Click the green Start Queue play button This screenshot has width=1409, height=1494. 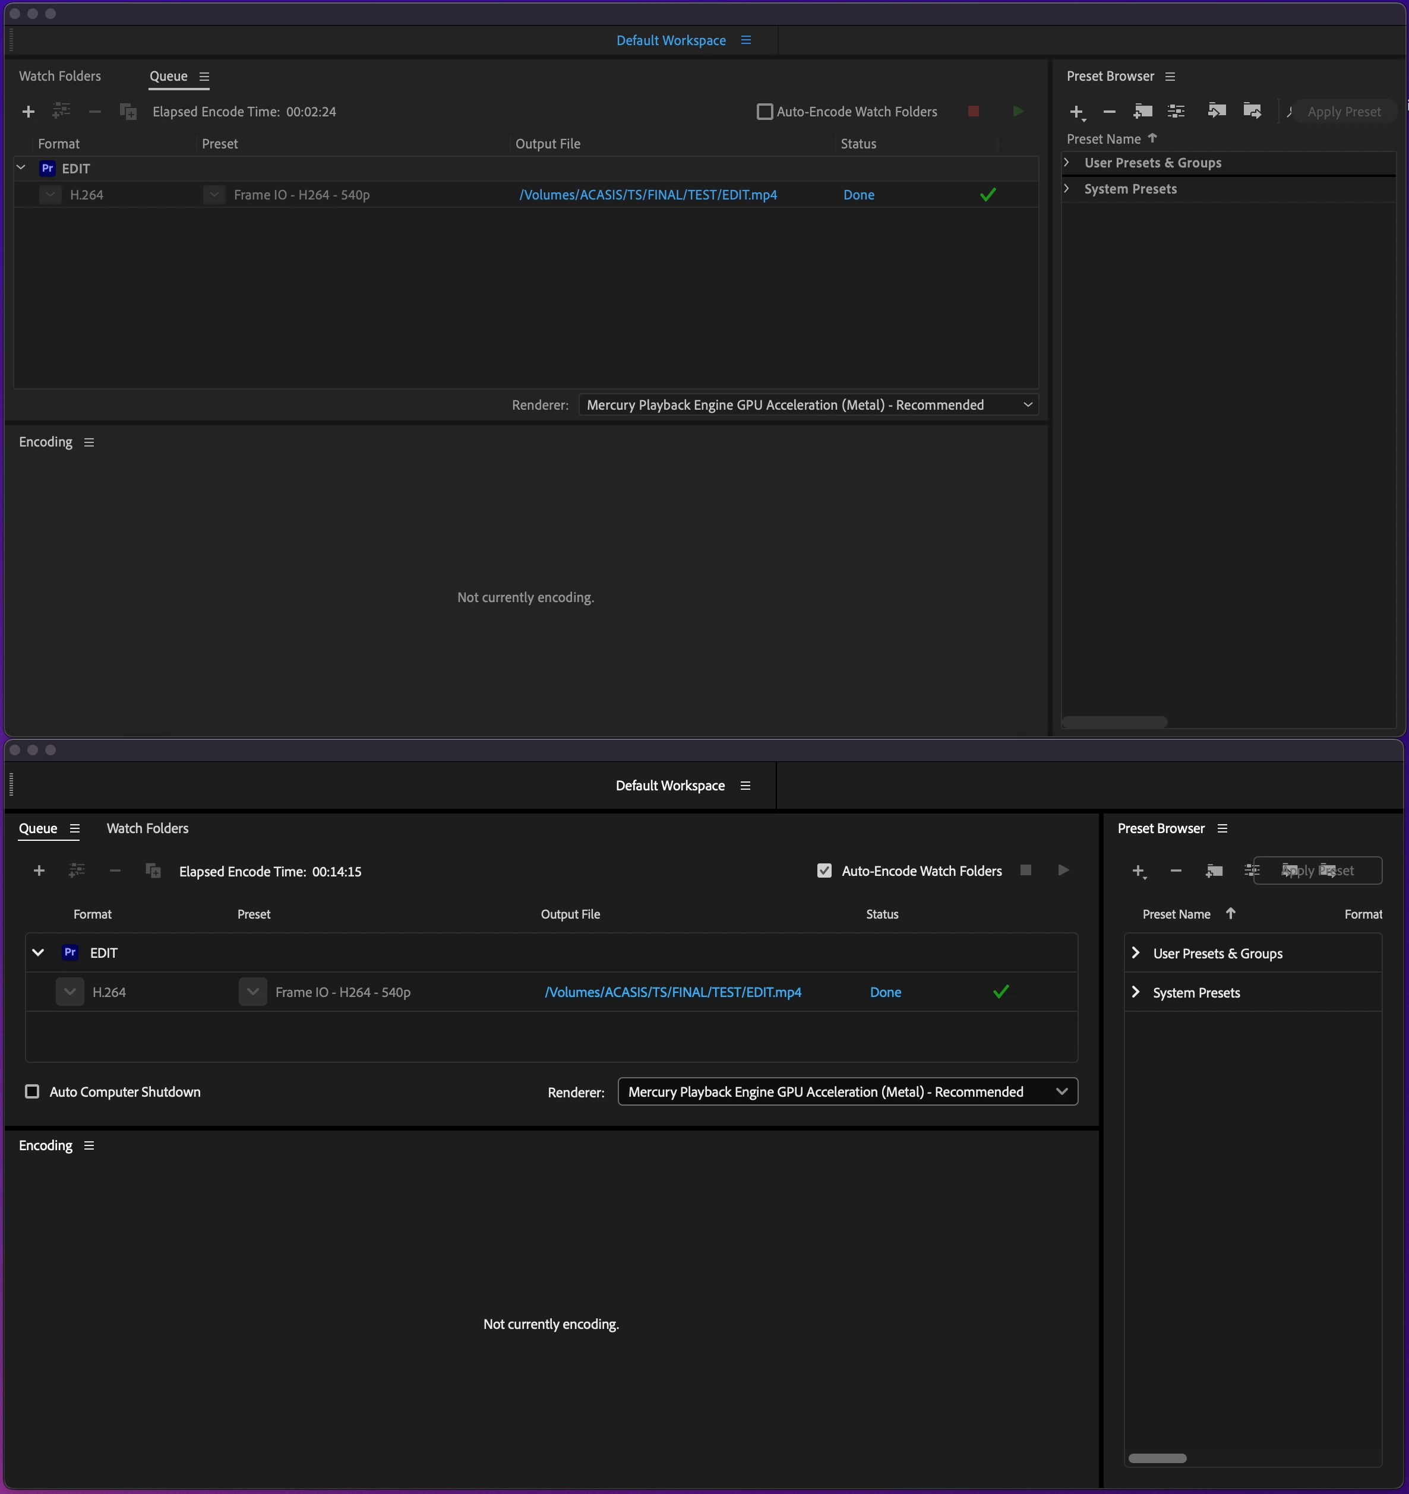point(1018,111)
